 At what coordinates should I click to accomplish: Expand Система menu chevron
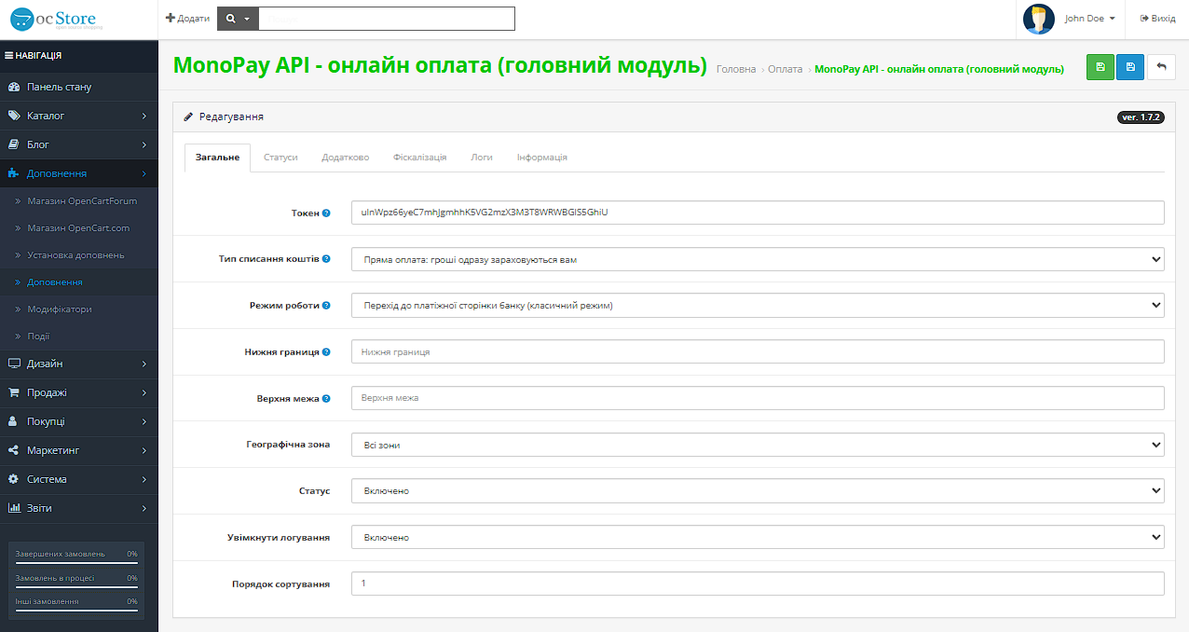coord(144,479)
